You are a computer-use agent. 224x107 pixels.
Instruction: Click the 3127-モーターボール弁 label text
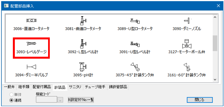(x=187, y=52)
